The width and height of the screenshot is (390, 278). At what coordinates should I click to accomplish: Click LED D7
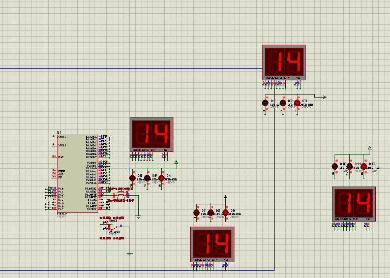point(196,212)
